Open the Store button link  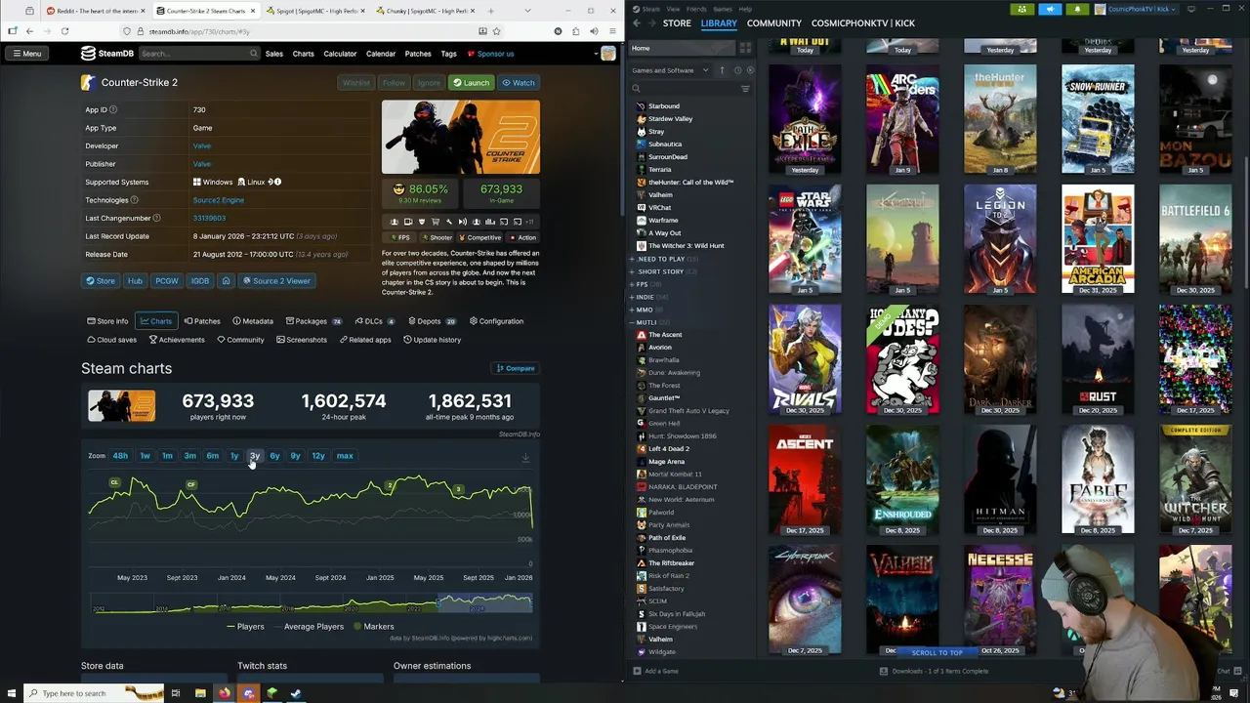click(x=101, y=281)
